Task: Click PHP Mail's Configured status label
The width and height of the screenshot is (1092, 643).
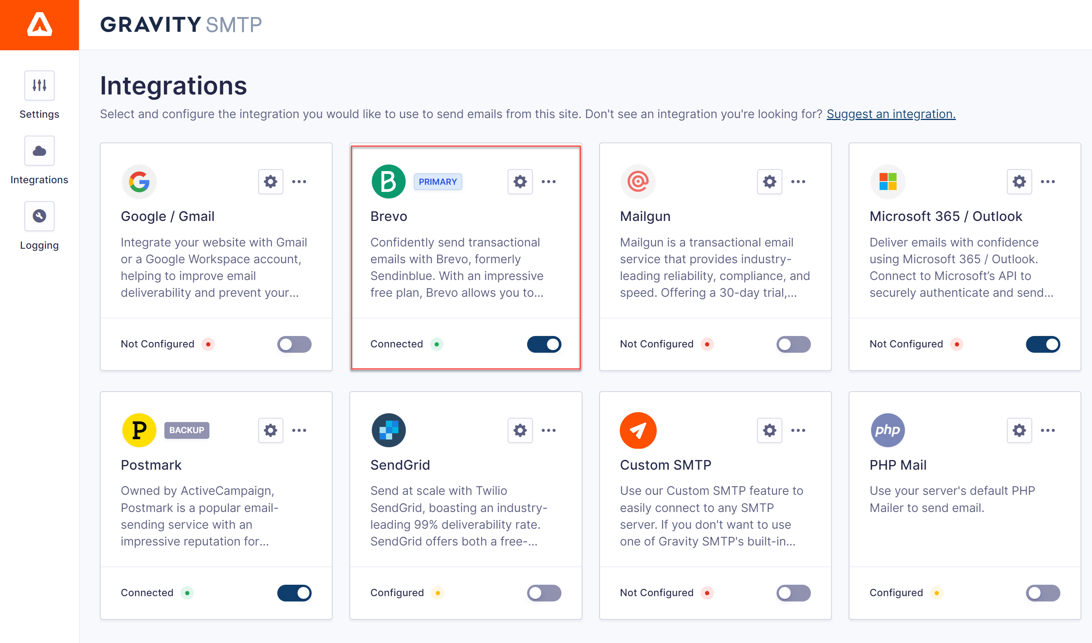Action: click(896, 593)
